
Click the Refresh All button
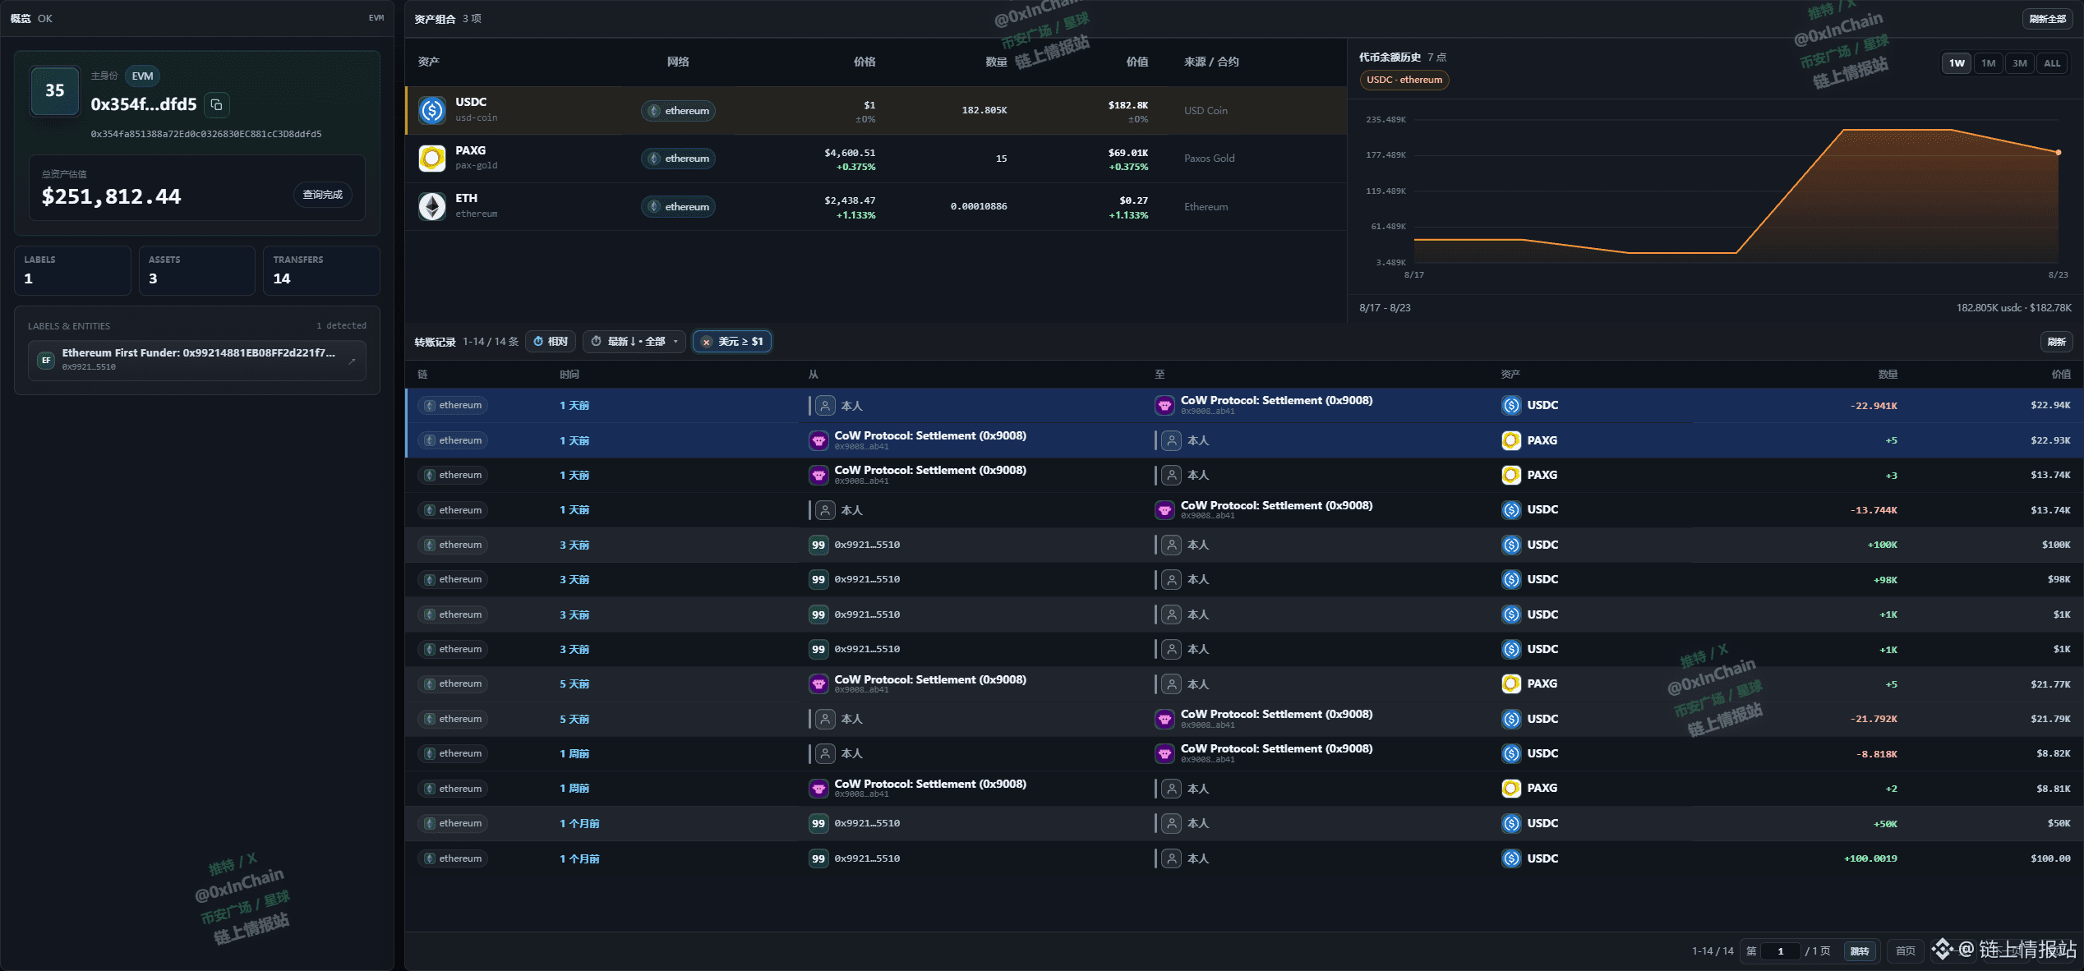(x=2047, y=19)
